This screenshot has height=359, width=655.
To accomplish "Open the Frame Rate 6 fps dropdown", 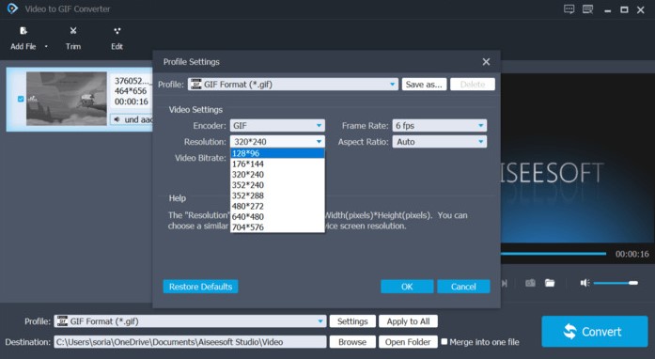I will click(440, 125).
